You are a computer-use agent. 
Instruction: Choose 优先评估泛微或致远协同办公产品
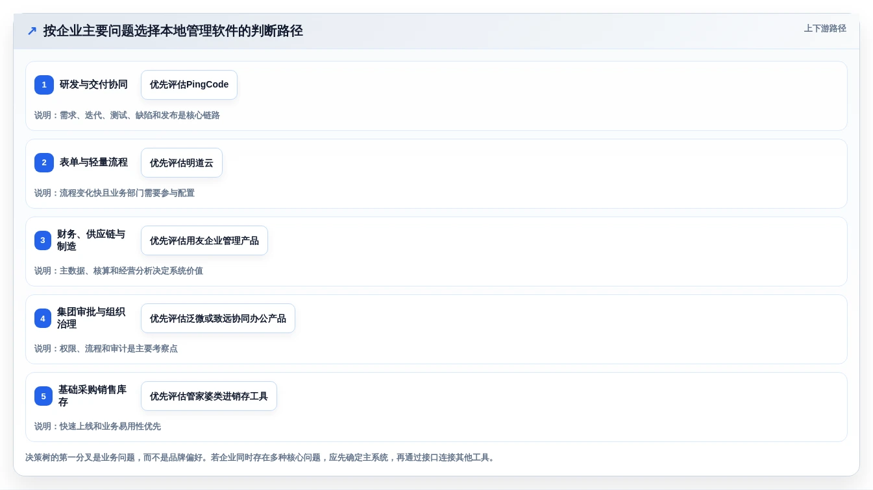point(218,318)
